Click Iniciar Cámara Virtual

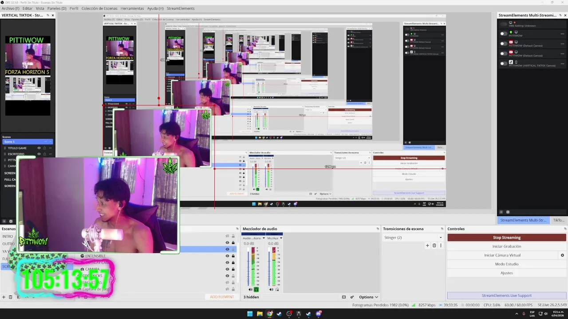click(x=502, y=255)
